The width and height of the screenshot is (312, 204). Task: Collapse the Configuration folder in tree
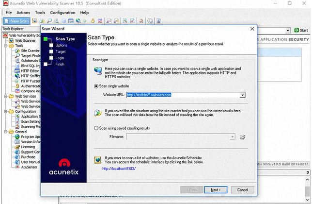point(6,112)
